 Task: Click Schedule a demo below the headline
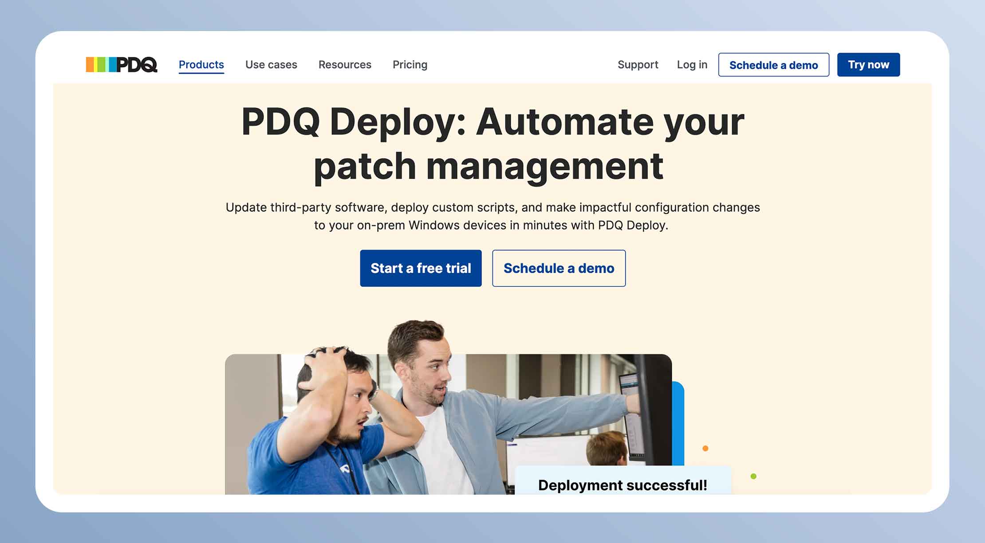pyautogui.click(x=559, y=268)
